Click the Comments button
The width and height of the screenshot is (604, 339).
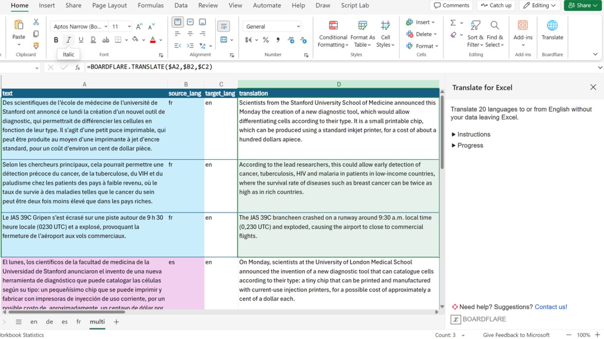click(451, 5)
